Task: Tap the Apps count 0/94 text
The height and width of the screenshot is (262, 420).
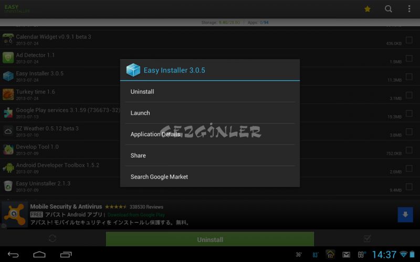Action: click(x=258, y=23)
